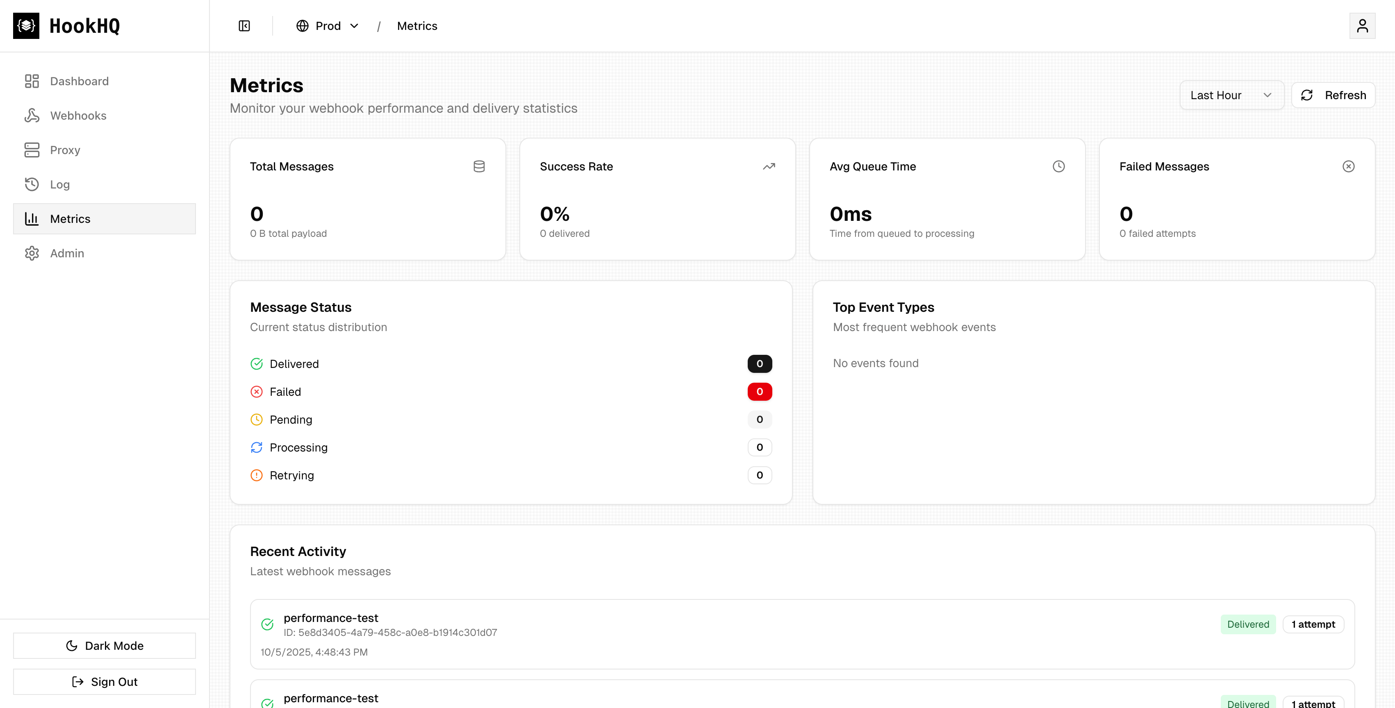Click the 'Recent Activity' heading
The image size is (1395, 708).
(x=298, y=551)
